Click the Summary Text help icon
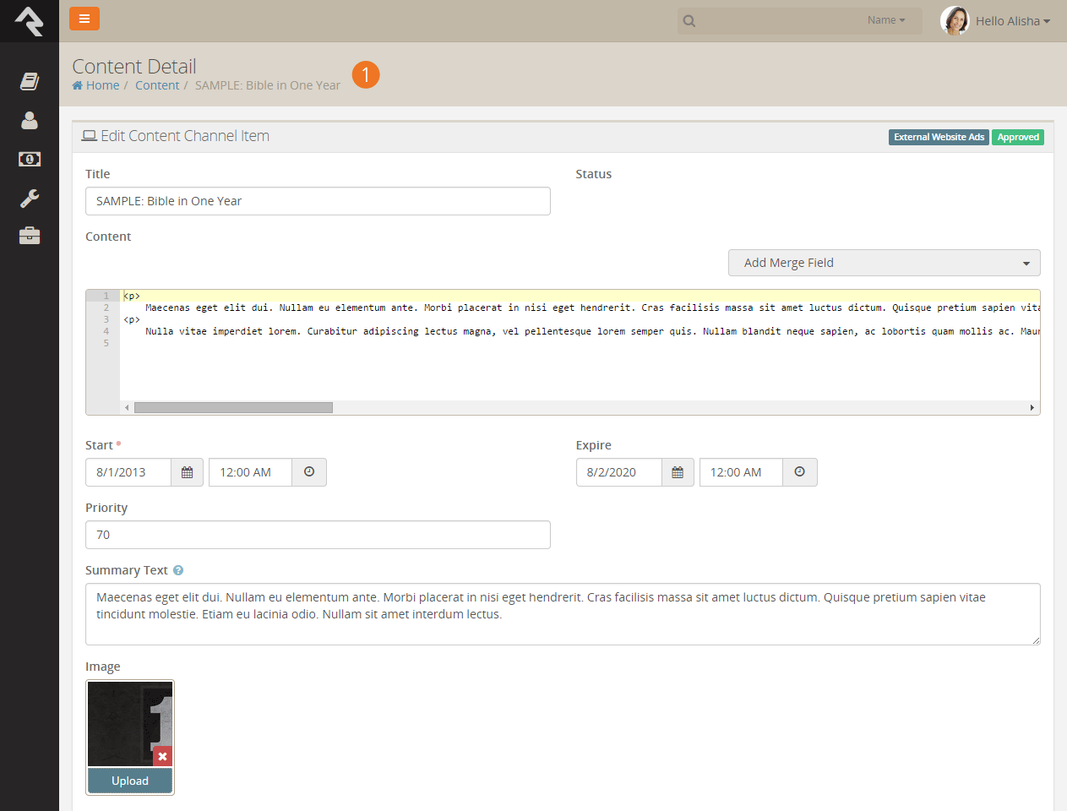Screen dimensions: 1067x811 (178, 570)
